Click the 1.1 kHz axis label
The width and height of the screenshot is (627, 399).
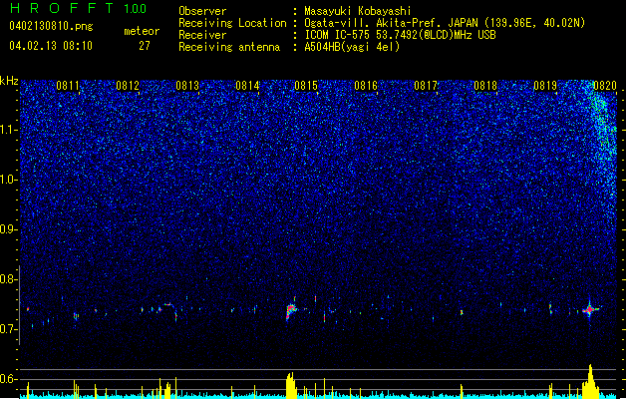pos(9,130)
